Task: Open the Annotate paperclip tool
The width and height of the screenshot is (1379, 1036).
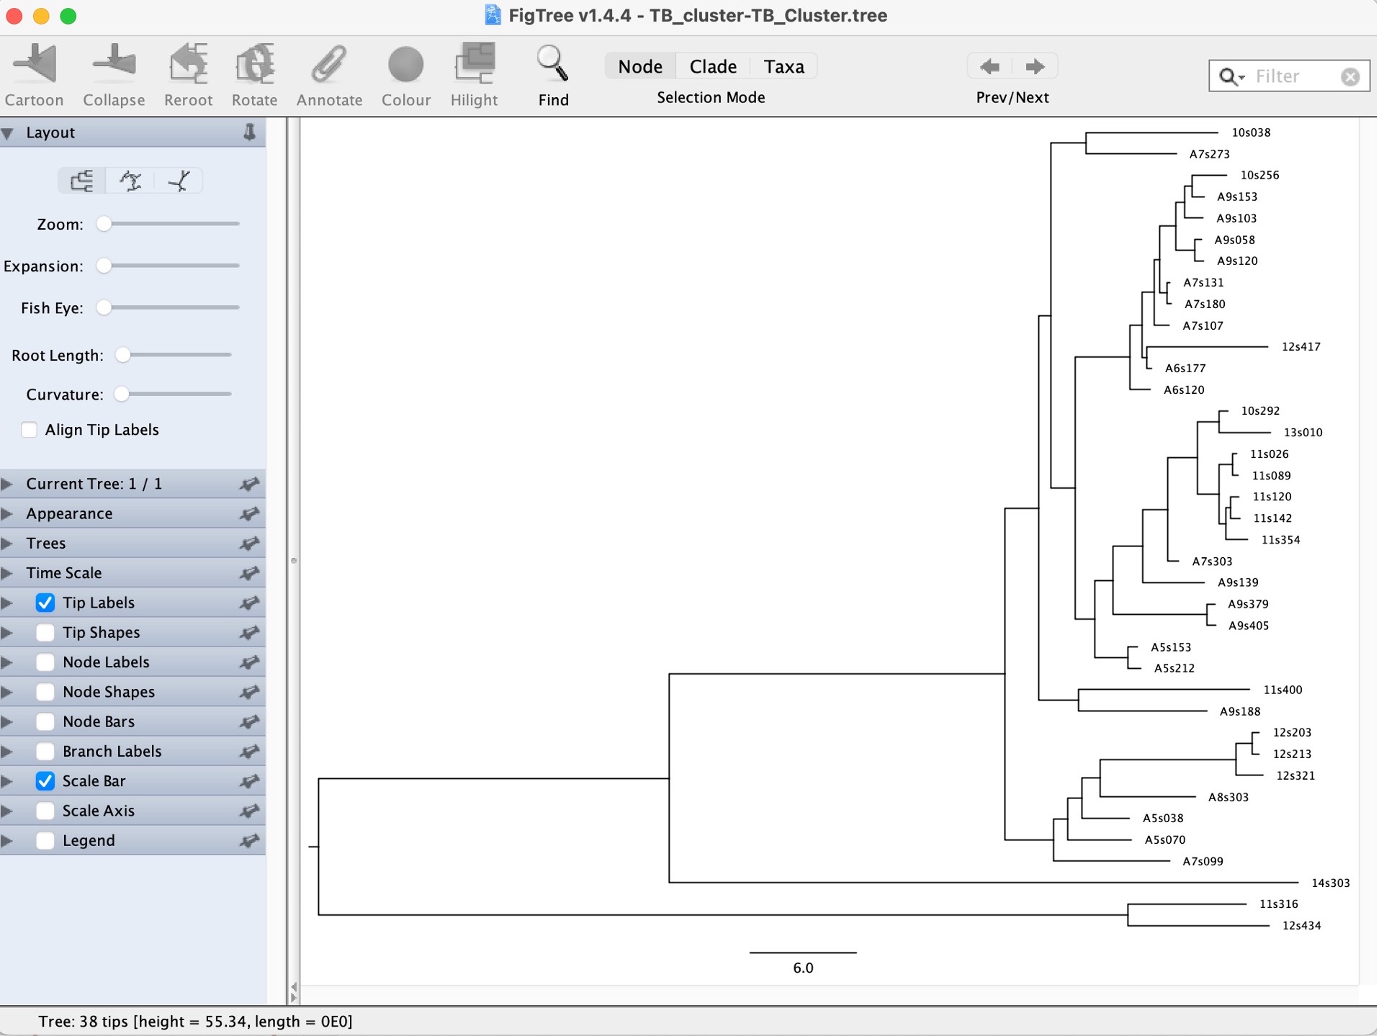Action: 329,65
